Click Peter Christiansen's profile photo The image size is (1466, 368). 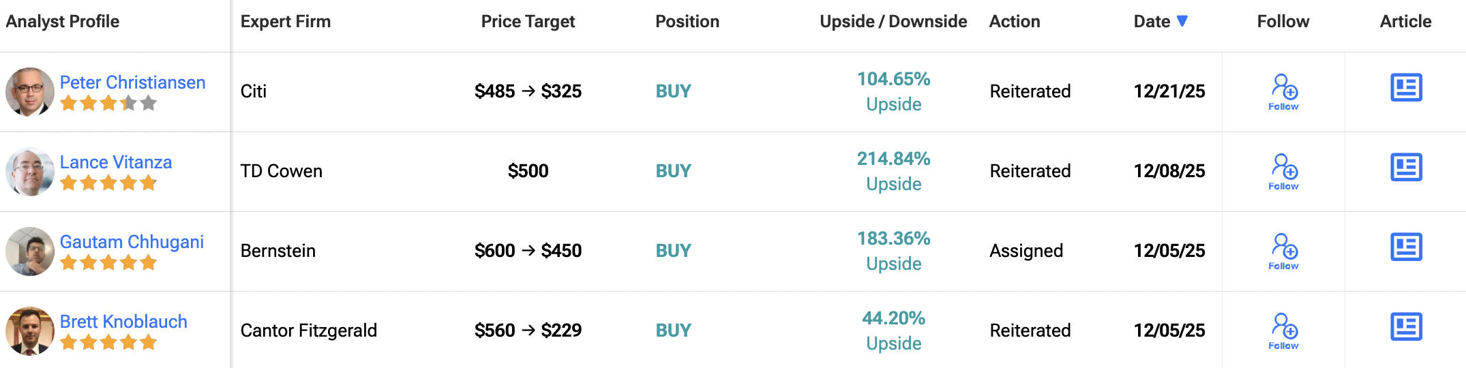(30, 91)
